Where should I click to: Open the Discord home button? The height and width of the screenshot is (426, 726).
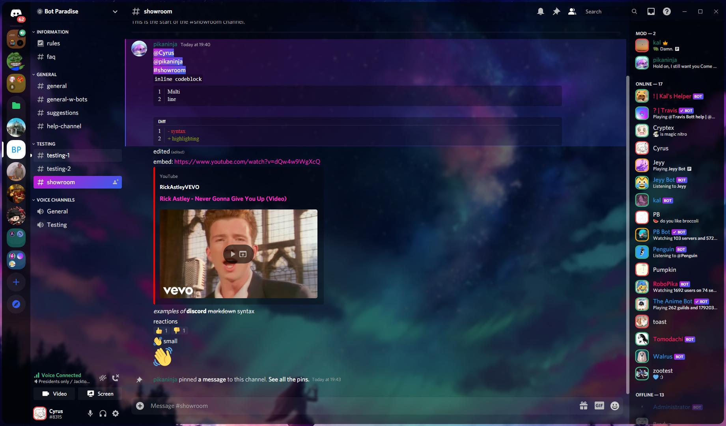click(16, 13)
